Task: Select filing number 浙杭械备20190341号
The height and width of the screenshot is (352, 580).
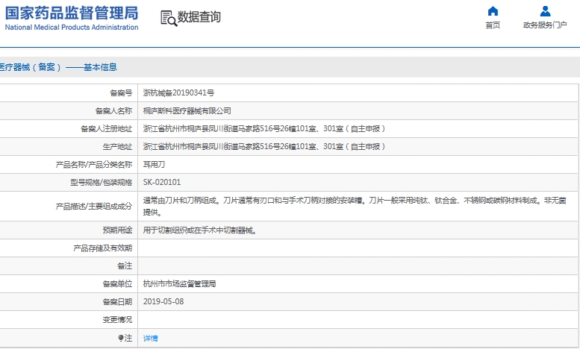Action: [x=178, y=92]
